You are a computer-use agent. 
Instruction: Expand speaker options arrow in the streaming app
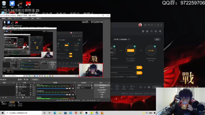click(x=134, y=87)
